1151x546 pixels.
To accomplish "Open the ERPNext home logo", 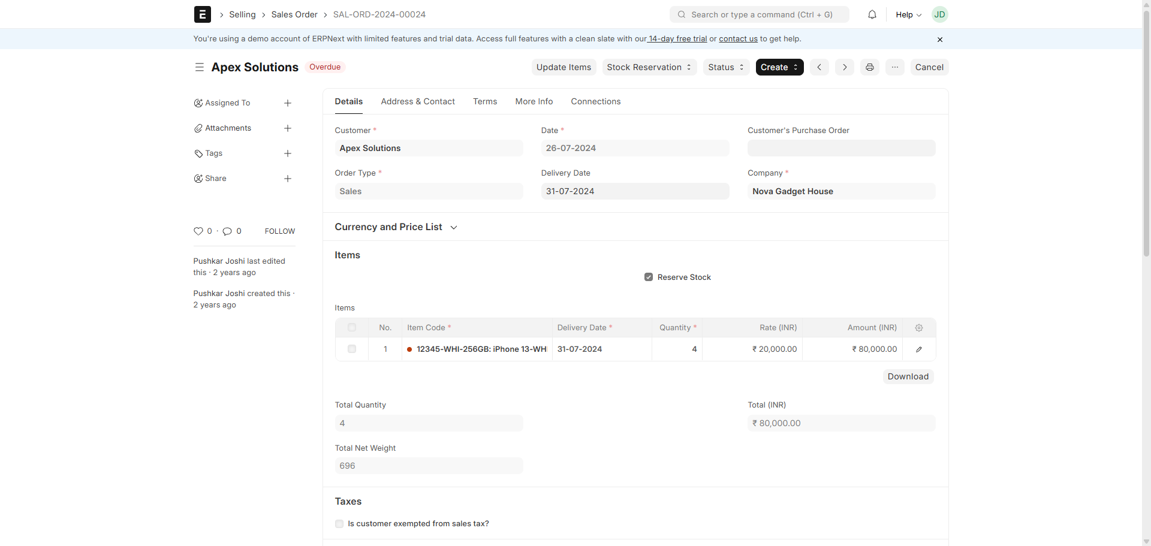I will pyautogui.click(x=202, y=14).
